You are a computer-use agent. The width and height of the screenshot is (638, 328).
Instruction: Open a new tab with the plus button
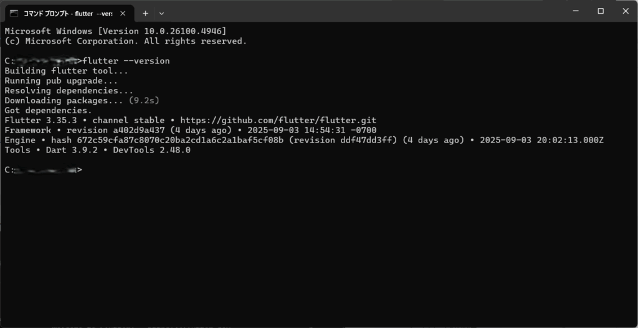click(x=145, y=13)
